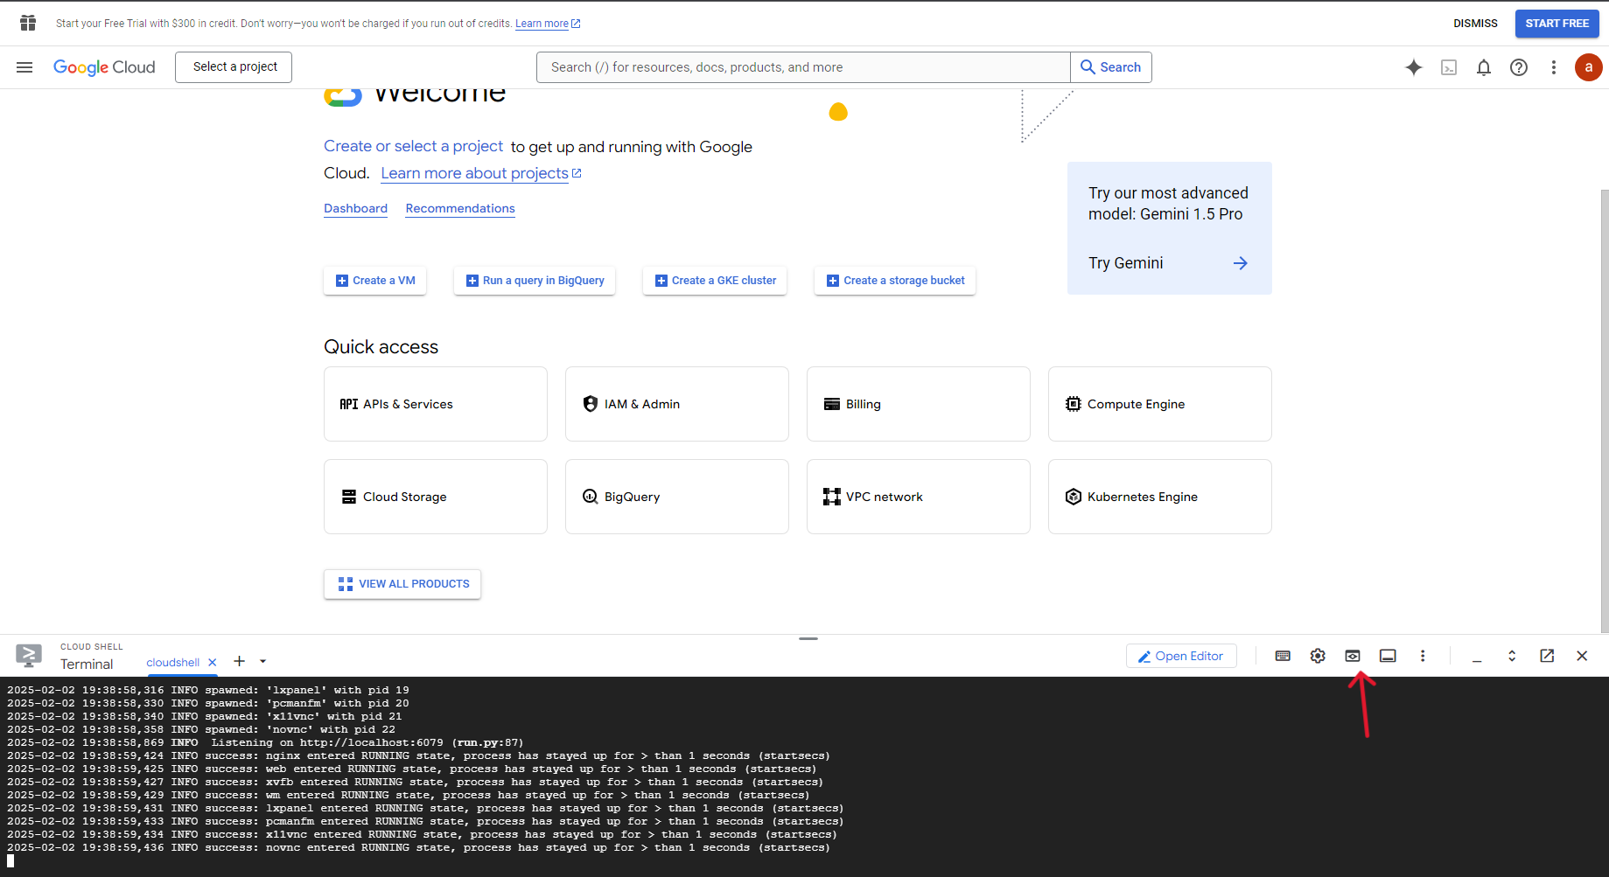This screenshot has height=877, width=1609.
Task: Click the Search button
Action: click(1111, 67)
